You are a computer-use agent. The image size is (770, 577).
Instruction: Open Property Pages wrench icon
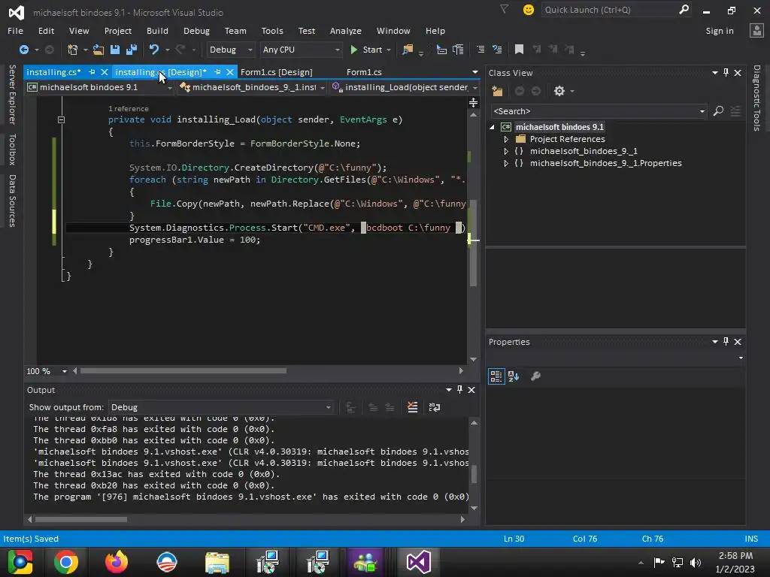535,376
